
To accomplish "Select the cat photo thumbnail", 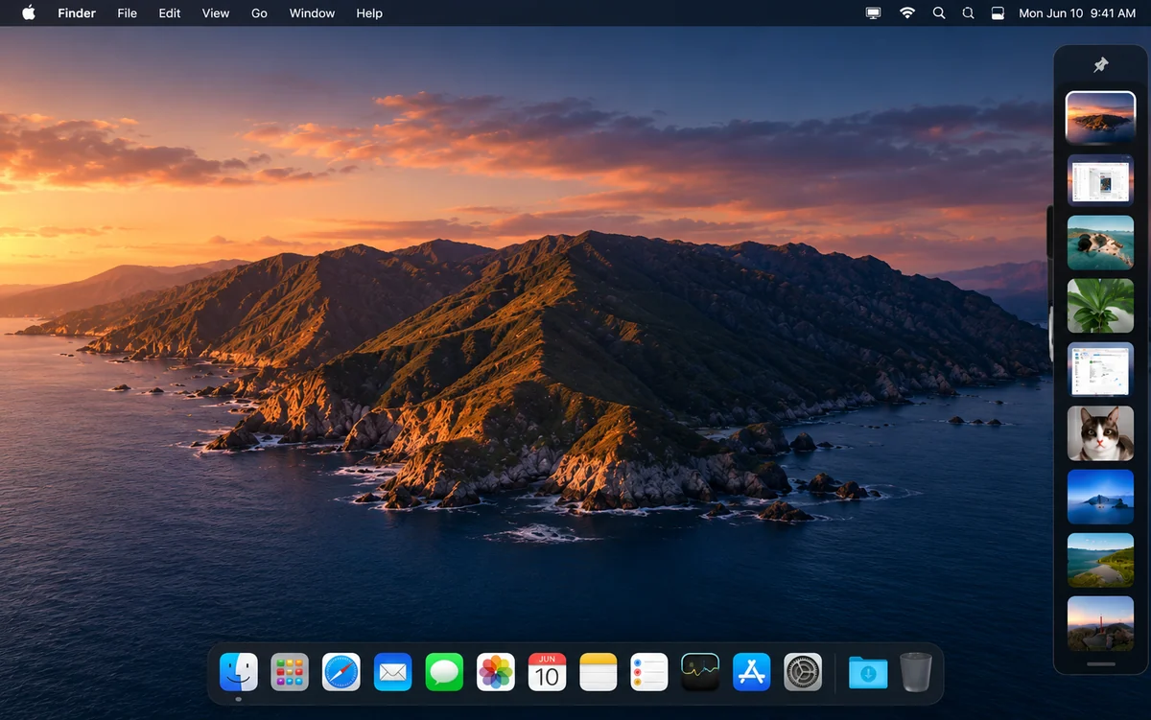I will coord(1101,432).
